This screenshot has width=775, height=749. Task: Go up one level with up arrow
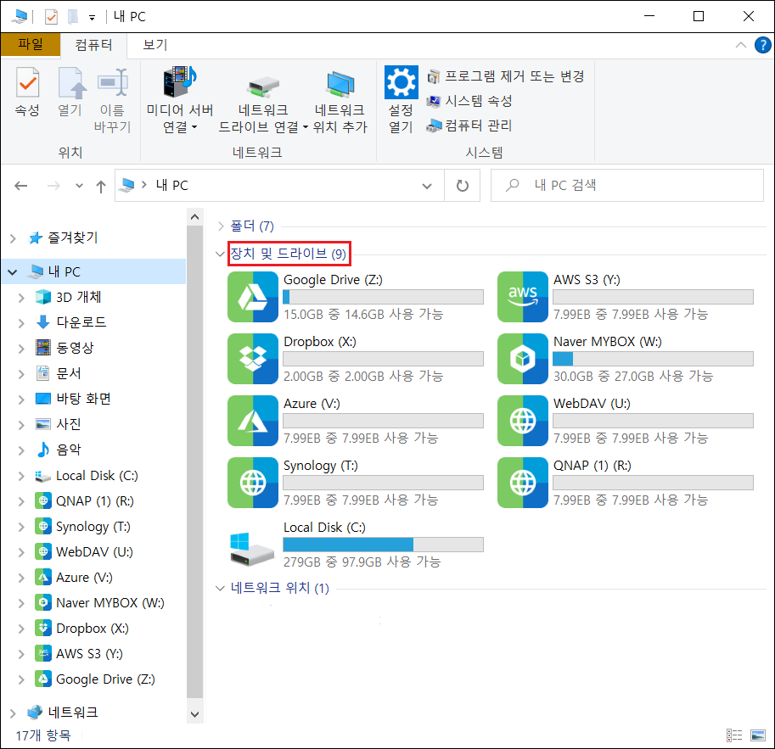click(101, 187)
